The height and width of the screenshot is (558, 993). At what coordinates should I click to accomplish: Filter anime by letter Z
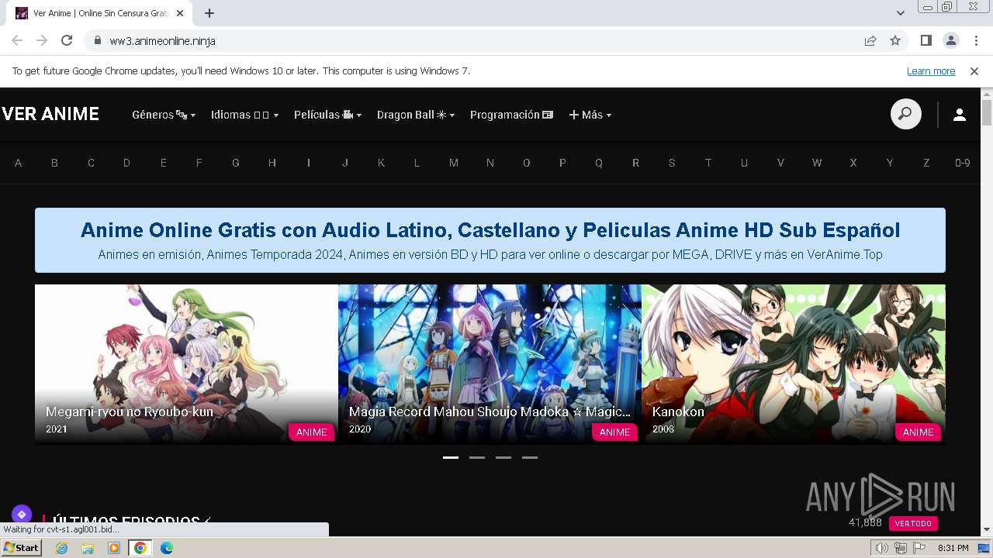(x=926, y=163)
